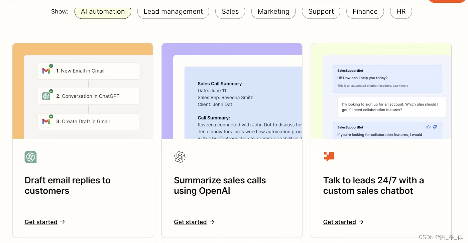Choose the Support filter pill

(x=321, y=12)
